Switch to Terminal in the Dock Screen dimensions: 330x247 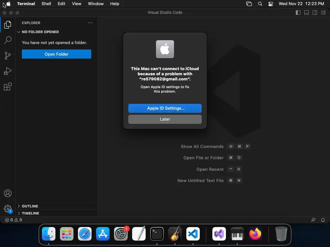click(x=157, y=234)
